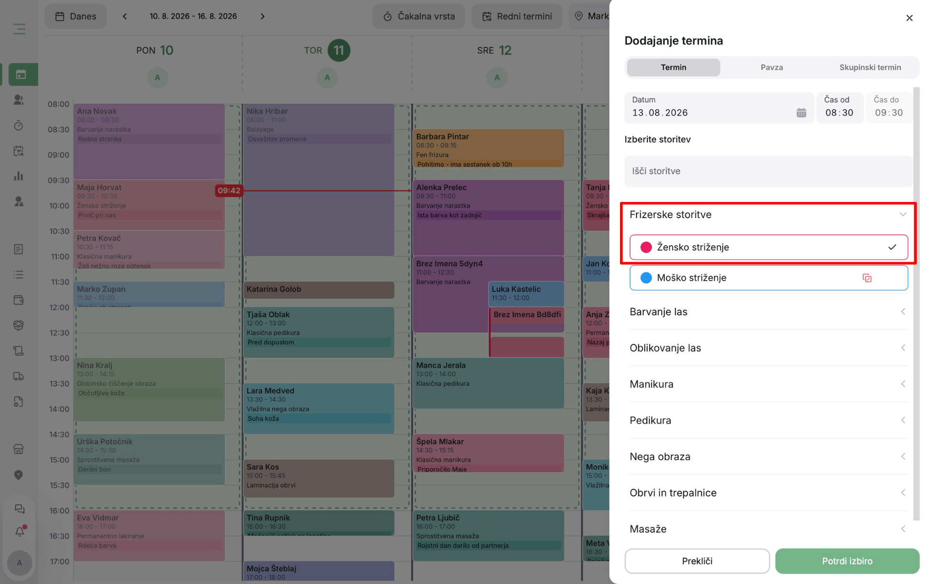Click the Potrdi izbiro button
This screenshot has width=935, height=584.
click(x=847, y=561)
